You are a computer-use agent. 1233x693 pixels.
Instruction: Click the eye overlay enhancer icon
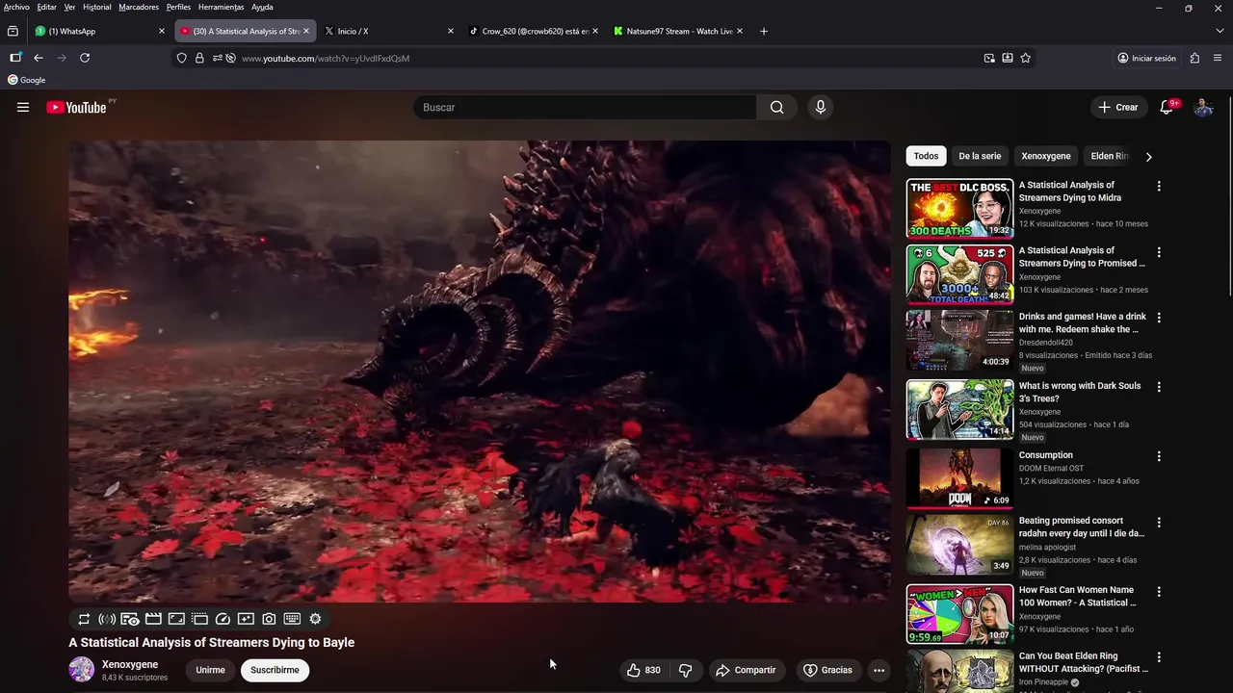pyautogui.click(x=130, y=619)
